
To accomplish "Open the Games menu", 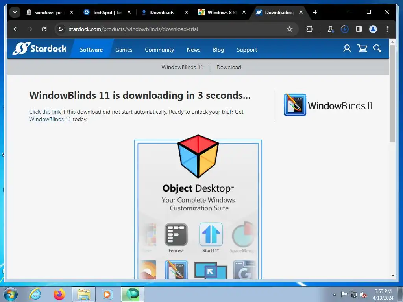I will [x=124, y=50].
